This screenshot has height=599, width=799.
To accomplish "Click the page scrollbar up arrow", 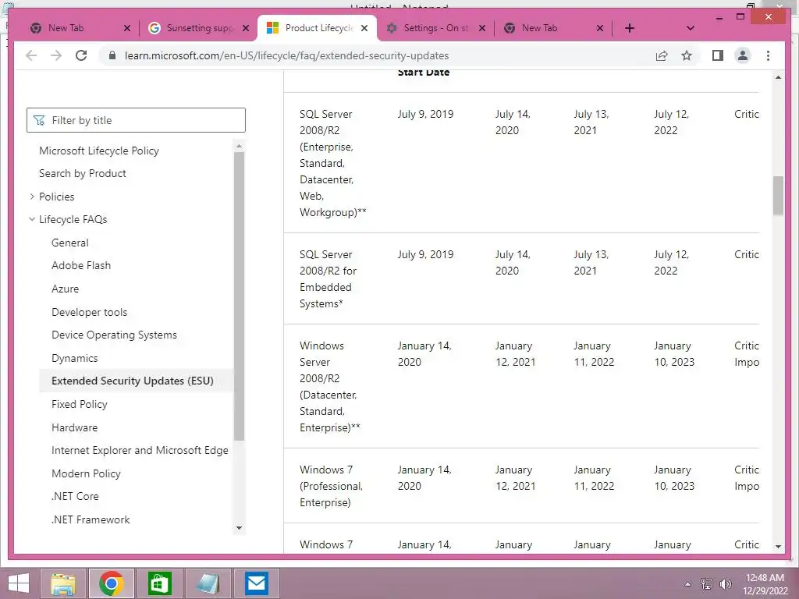I will point(778,77).
